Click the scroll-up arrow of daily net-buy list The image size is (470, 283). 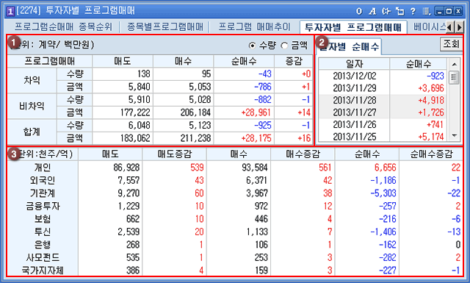[454, 64]
